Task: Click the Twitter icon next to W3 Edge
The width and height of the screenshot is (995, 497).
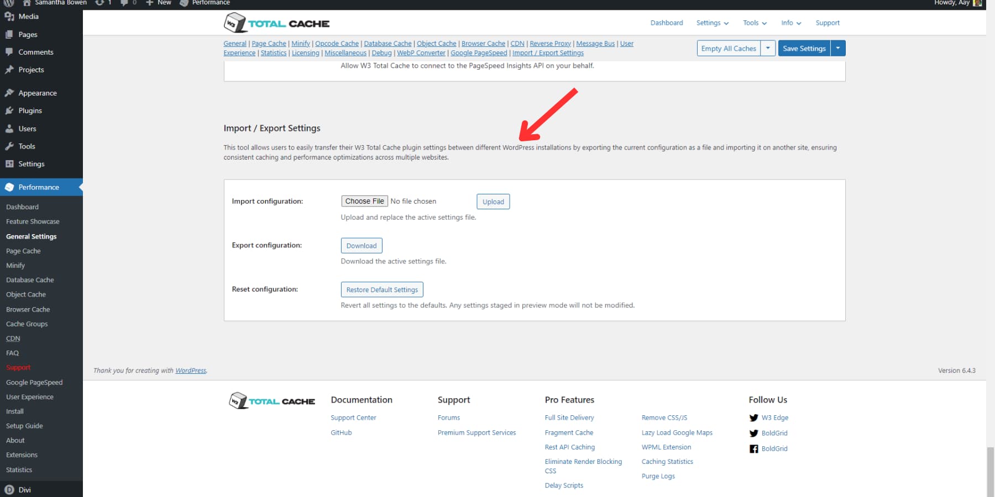Action: pyautogui.click(x=754, y=418)
